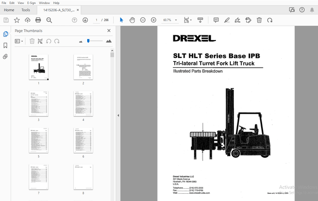Viewport: 318px width, 201px height.
Task: Delete with toolbar trash icon
Action: (259, 20)
